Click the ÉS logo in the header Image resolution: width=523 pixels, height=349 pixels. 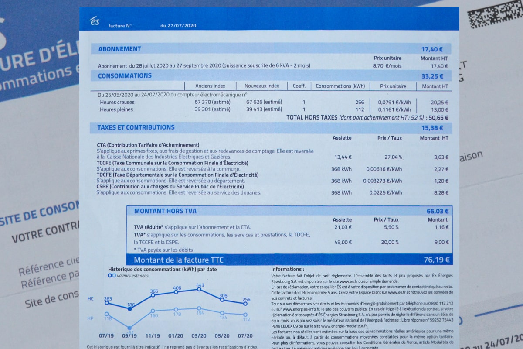[95, 21]
